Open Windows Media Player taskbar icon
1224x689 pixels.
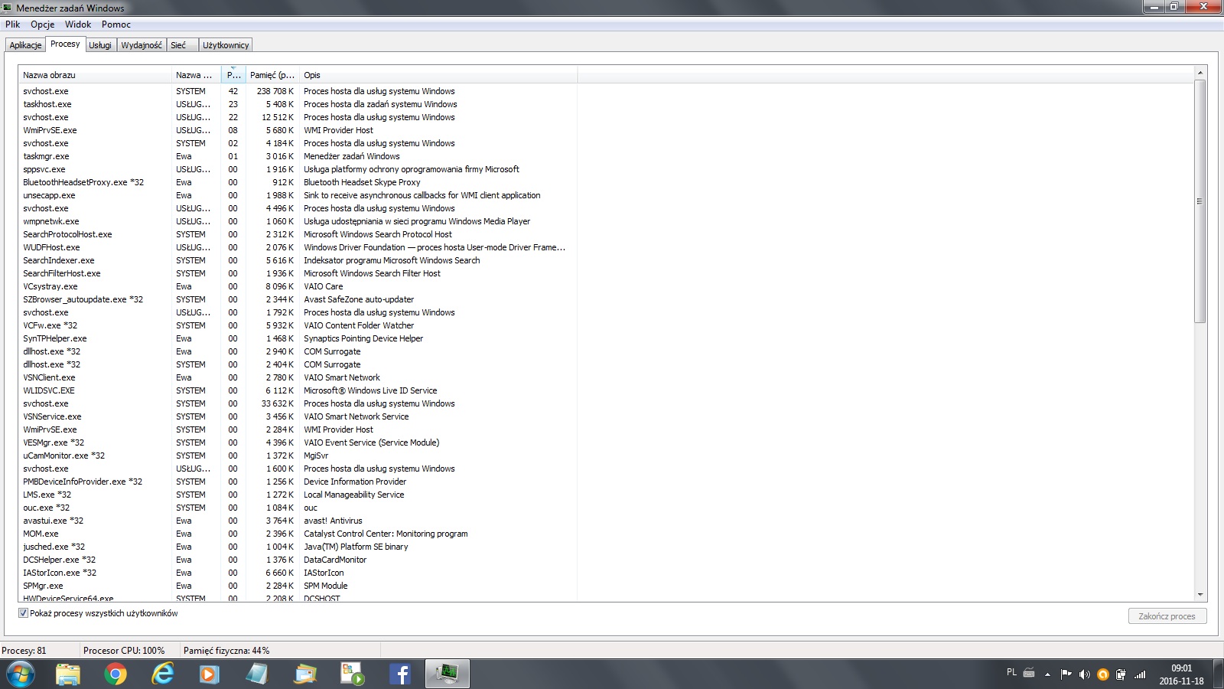(x=209, y=674)
